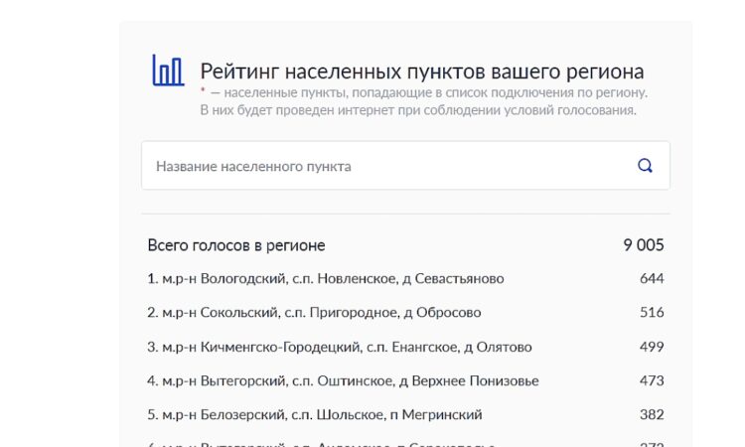Open the first-ranked entry, д Севастьяново

pyautogui.click(x=325, y=279)
